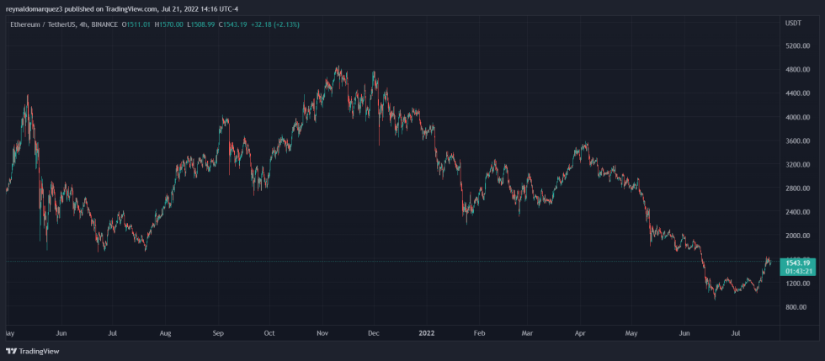Click the TradingView logo icon
The image size is (825, 361).
click(11, 351)
